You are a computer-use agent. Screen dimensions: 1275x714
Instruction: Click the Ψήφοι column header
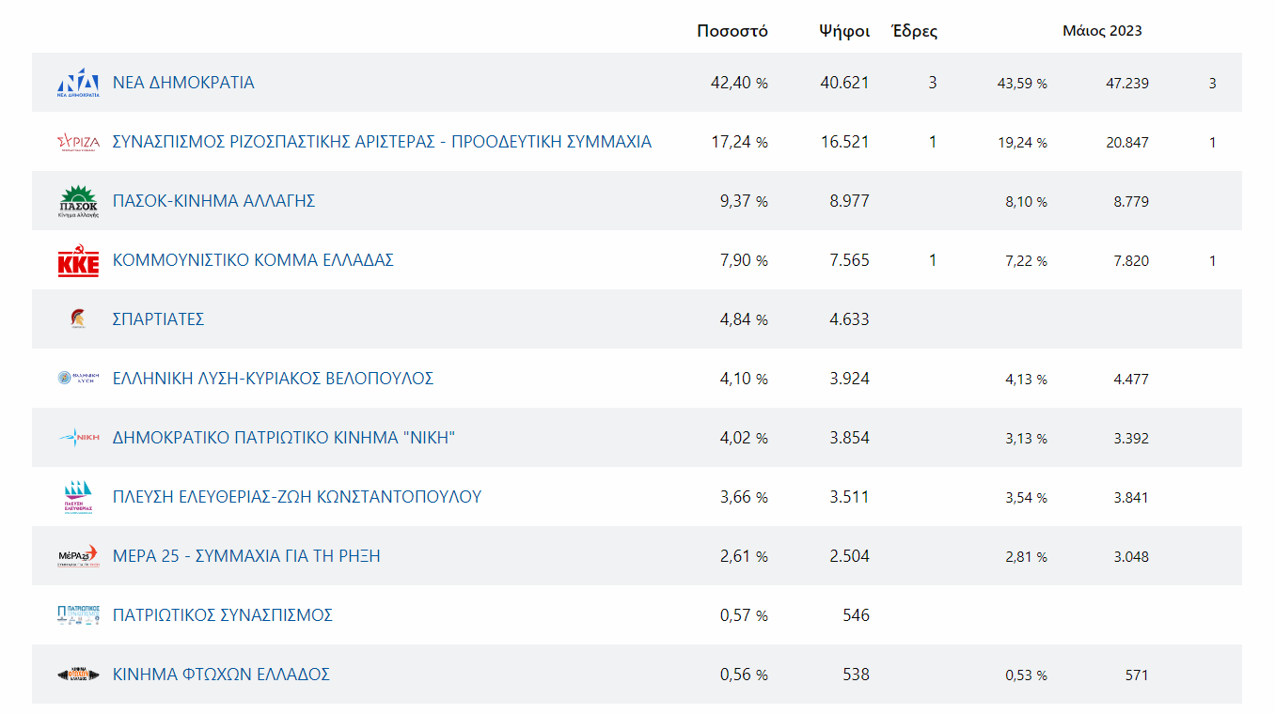pyautogui.click(x=843, y=31)
